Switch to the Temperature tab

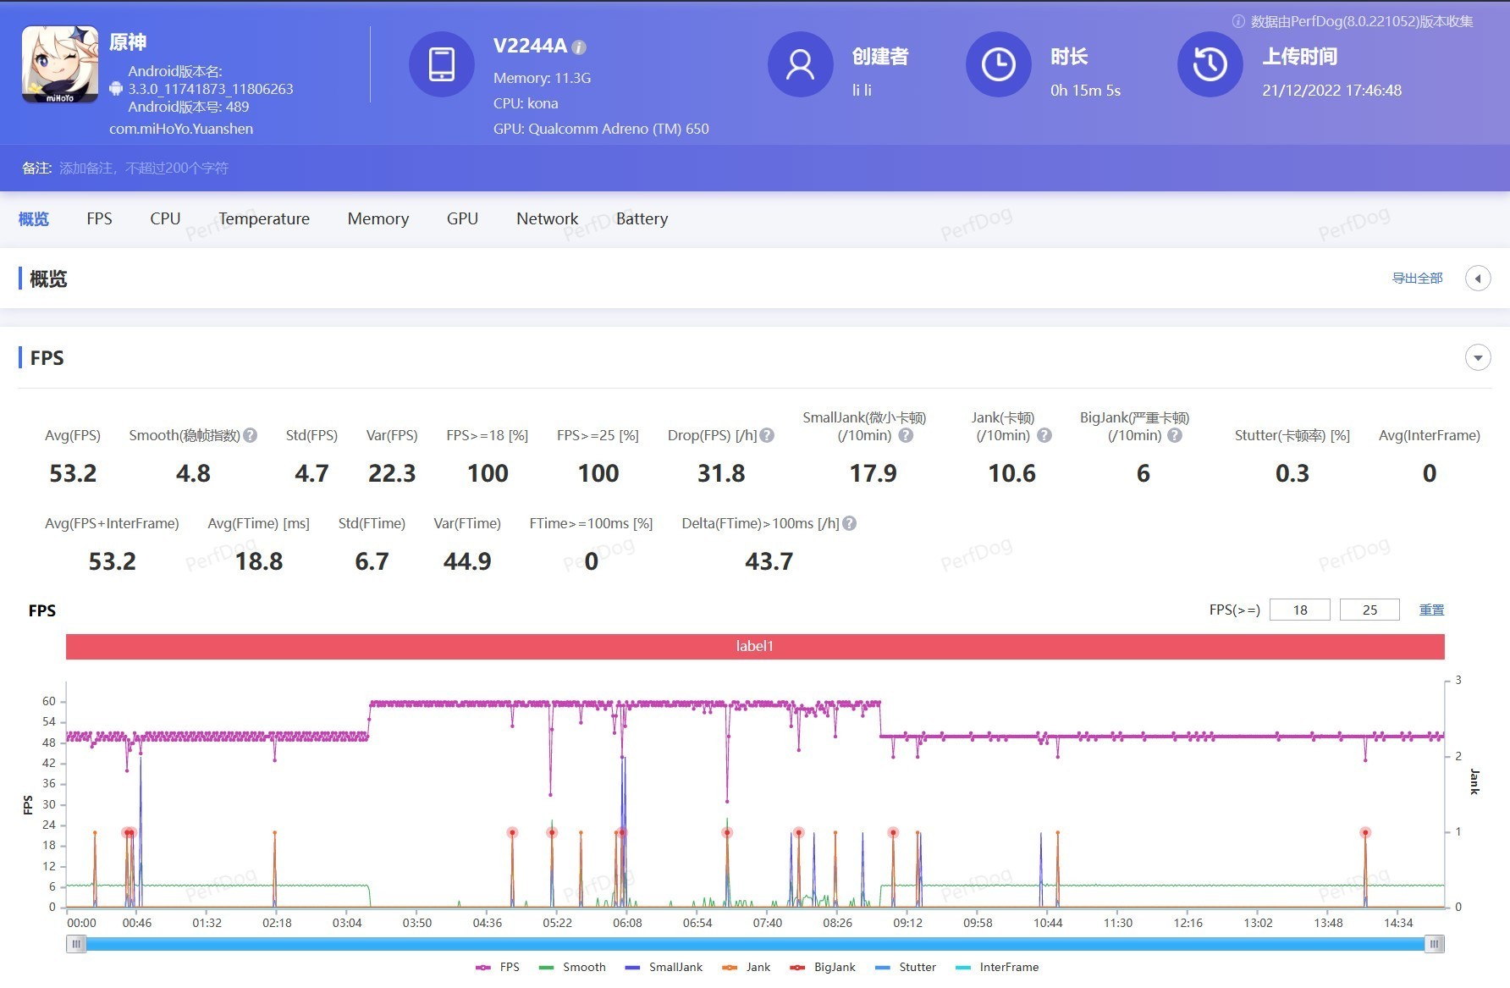point(264,218)
